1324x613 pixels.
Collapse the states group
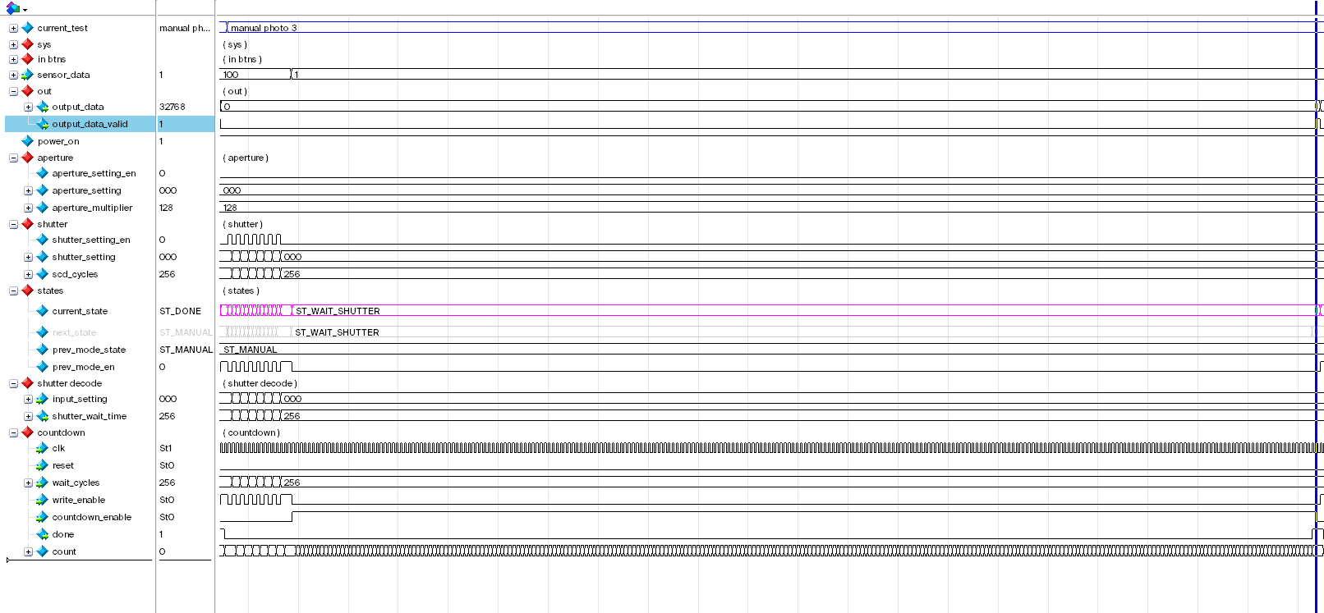(x=13, y=290)
